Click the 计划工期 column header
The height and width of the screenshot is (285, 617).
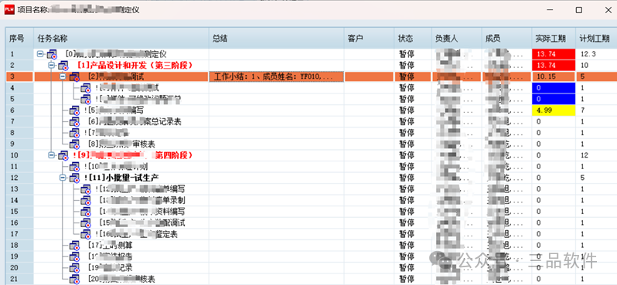tap(595, 38)
